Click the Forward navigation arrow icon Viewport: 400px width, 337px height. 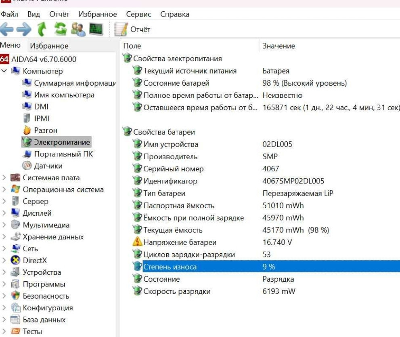(x=24, y=29)
